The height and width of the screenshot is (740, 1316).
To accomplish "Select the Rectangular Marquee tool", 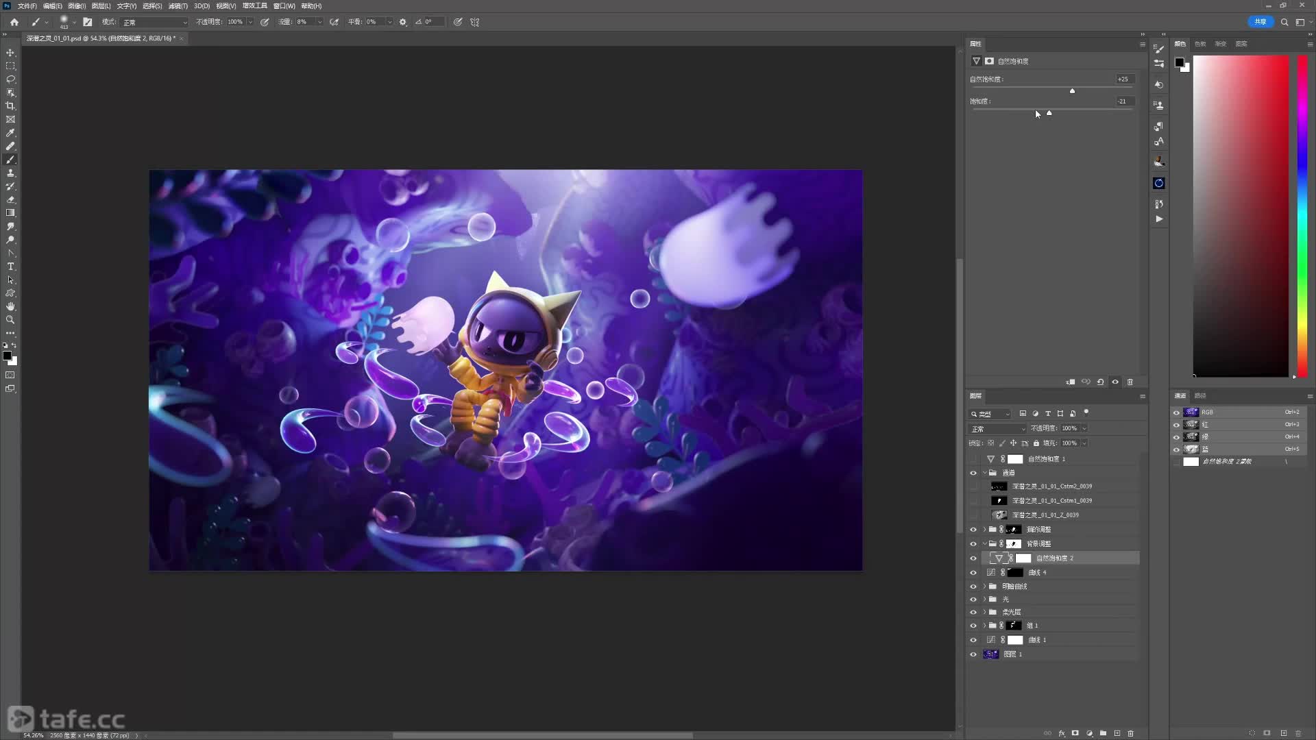I will point(10,66).
